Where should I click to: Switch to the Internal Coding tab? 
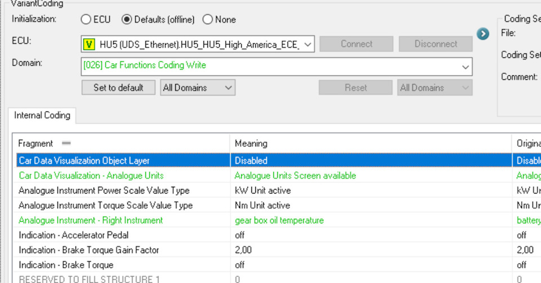click(x=42, y=115)
